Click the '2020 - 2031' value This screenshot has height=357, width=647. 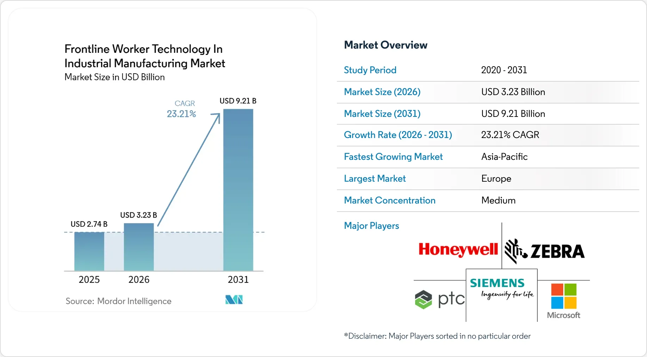(x=504, y=70)
